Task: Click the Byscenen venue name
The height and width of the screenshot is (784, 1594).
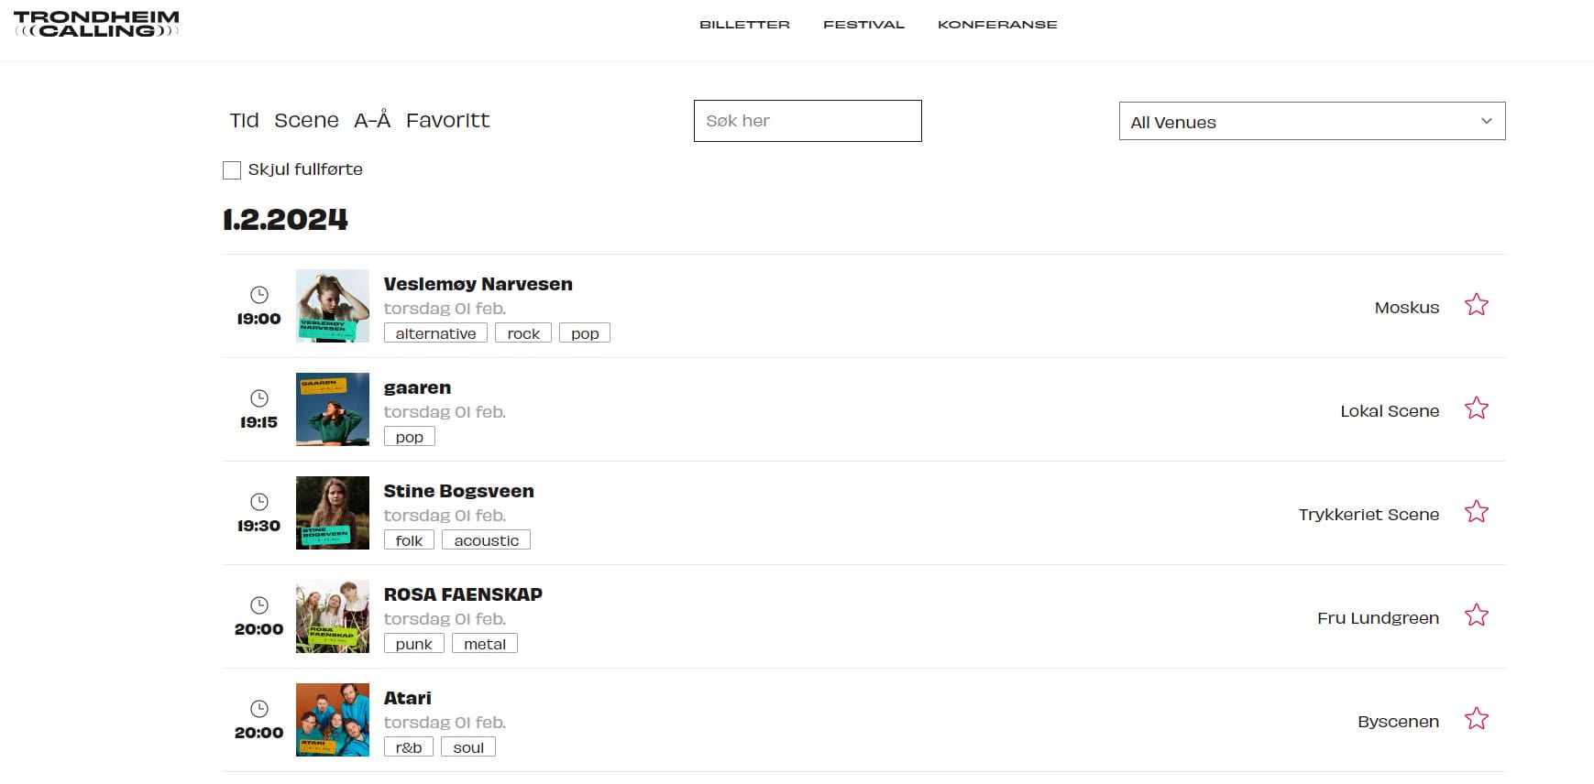Action: pyautogui.click(x=1398, y=722)
